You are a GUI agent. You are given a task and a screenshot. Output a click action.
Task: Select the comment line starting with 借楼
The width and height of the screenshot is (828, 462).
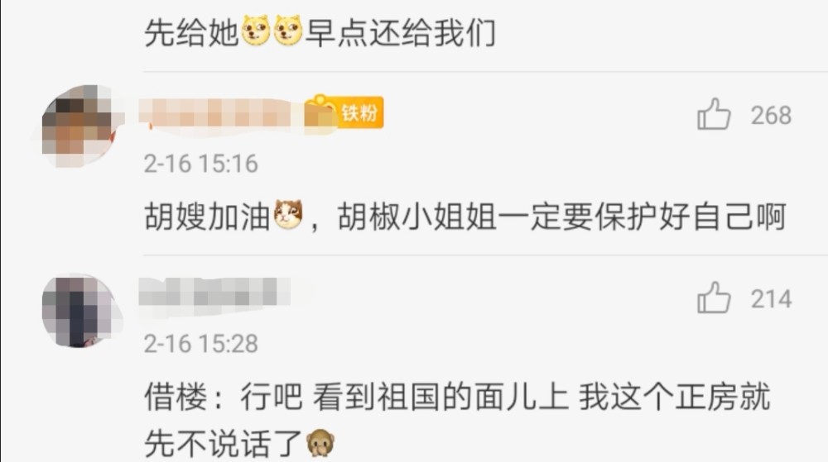(x=457, y=396)
